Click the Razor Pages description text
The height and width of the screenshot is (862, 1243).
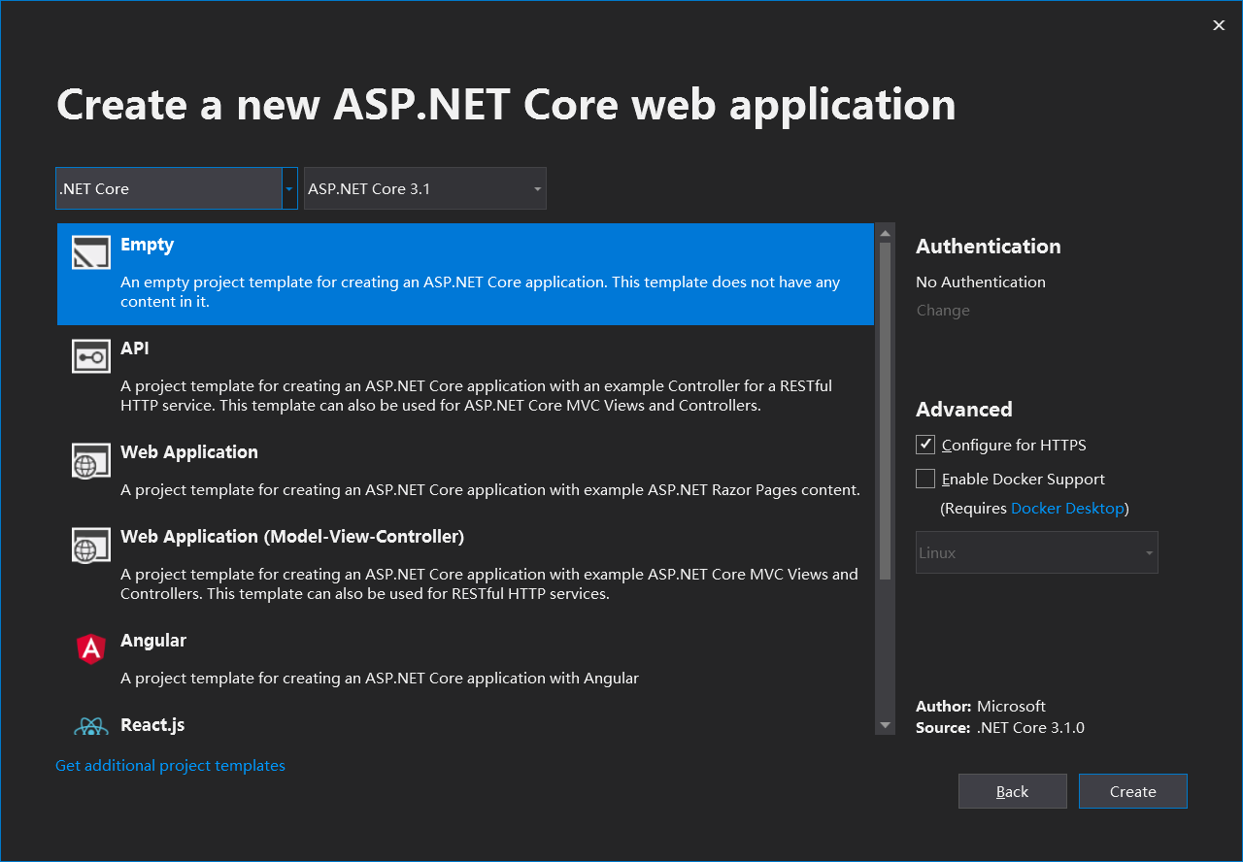click(x=490, y=489)
